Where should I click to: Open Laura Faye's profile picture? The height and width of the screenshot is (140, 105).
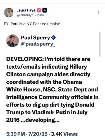point(9,13)
